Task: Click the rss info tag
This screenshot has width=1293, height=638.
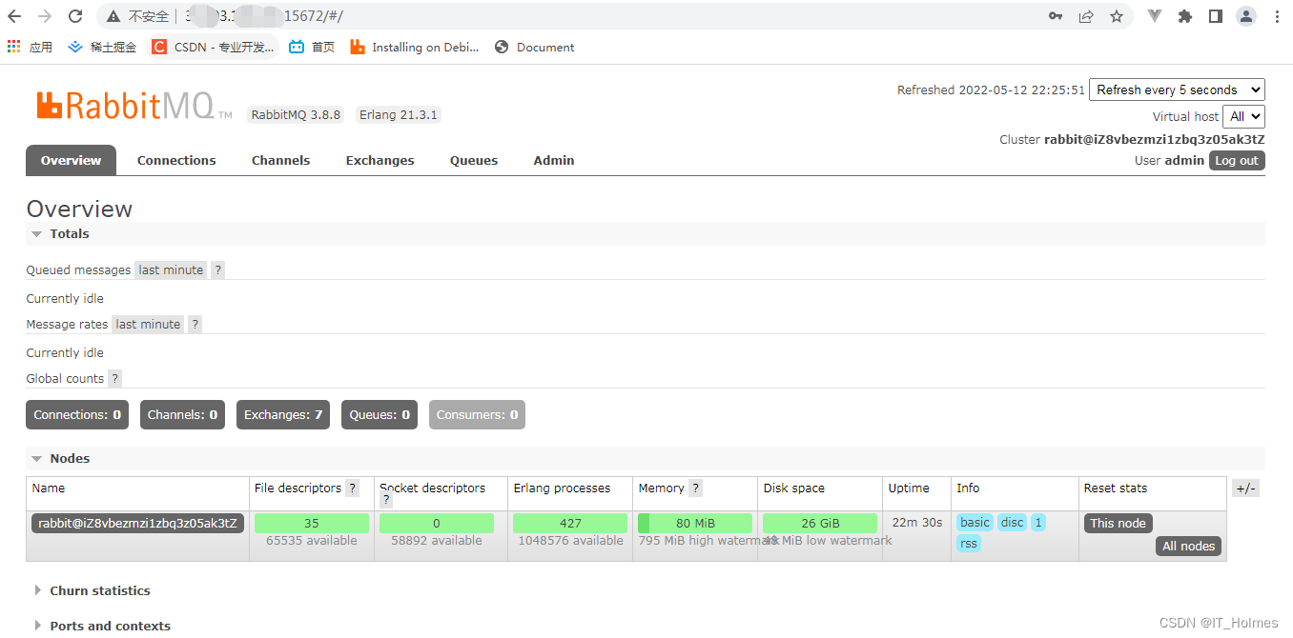Action: (x=969, y=544)
